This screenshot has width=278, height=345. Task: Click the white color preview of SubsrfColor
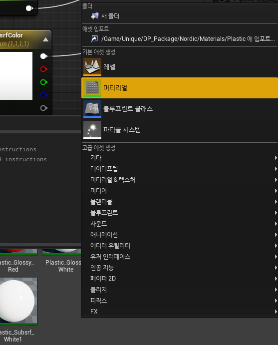click(16, 76)
